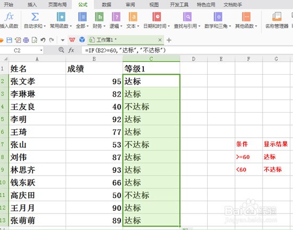Switch to the Document Assistant (文档助手) tab
The image size is (293, 230).
click(233, 4)
